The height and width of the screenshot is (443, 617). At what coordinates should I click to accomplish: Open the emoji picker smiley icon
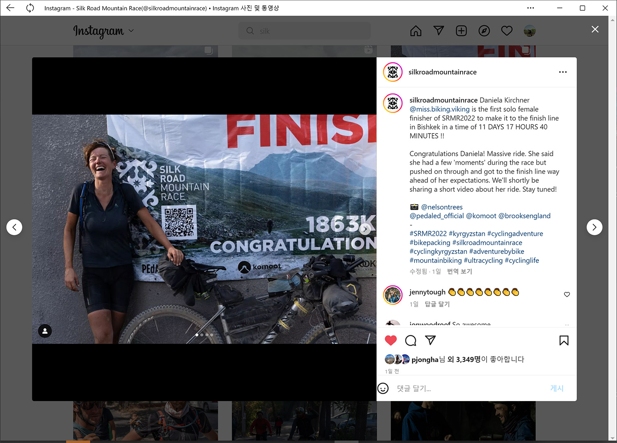tap(383, 388)
